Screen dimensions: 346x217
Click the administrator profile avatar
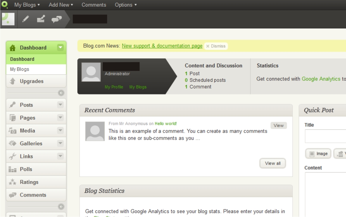pos(91,72)
